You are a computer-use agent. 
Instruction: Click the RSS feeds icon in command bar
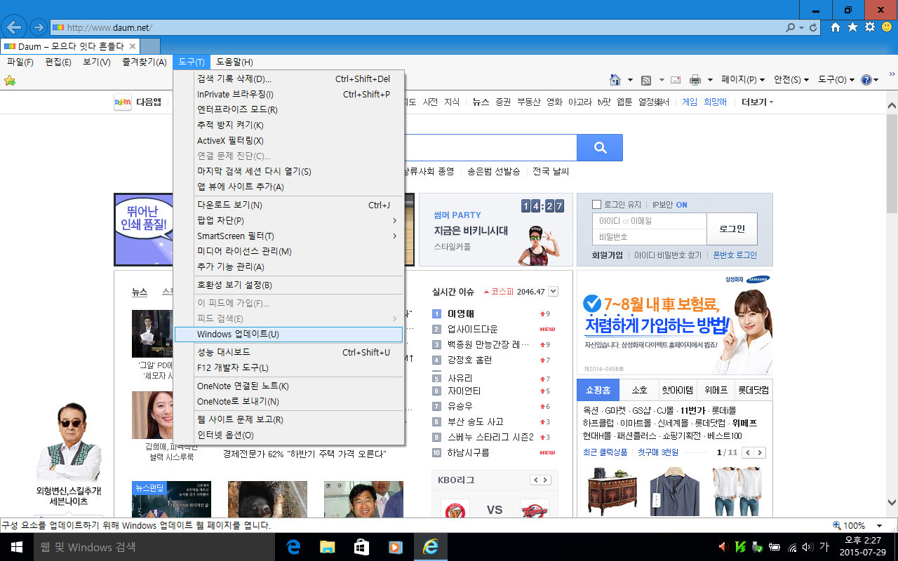coord(646,80)
